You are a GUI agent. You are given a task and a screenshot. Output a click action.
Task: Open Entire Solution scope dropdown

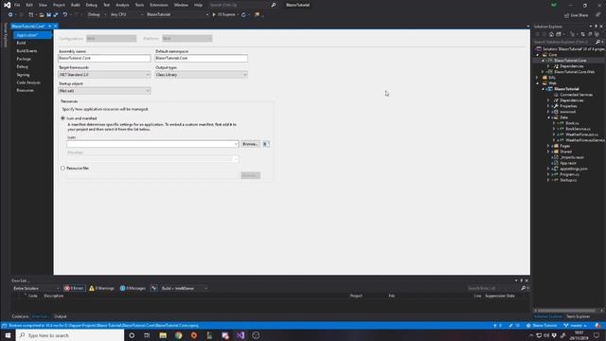36,288
